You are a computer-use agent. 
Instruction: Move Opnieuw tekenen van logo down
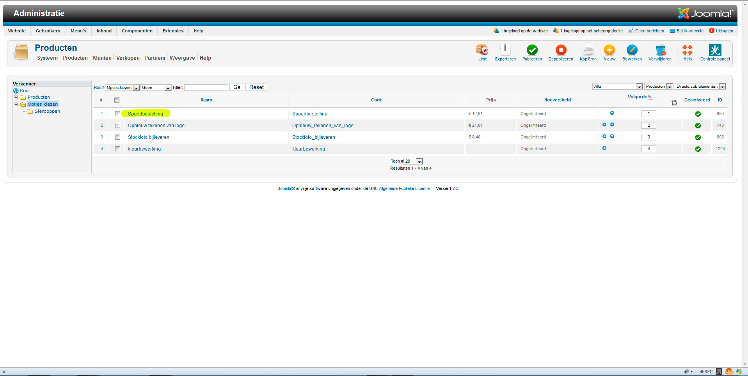point(612,125)
